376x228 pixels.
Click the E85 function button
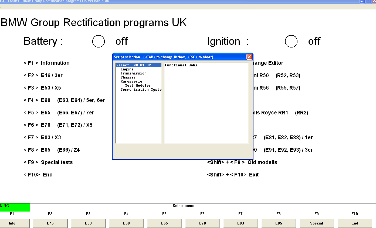(x=279, y=223)
